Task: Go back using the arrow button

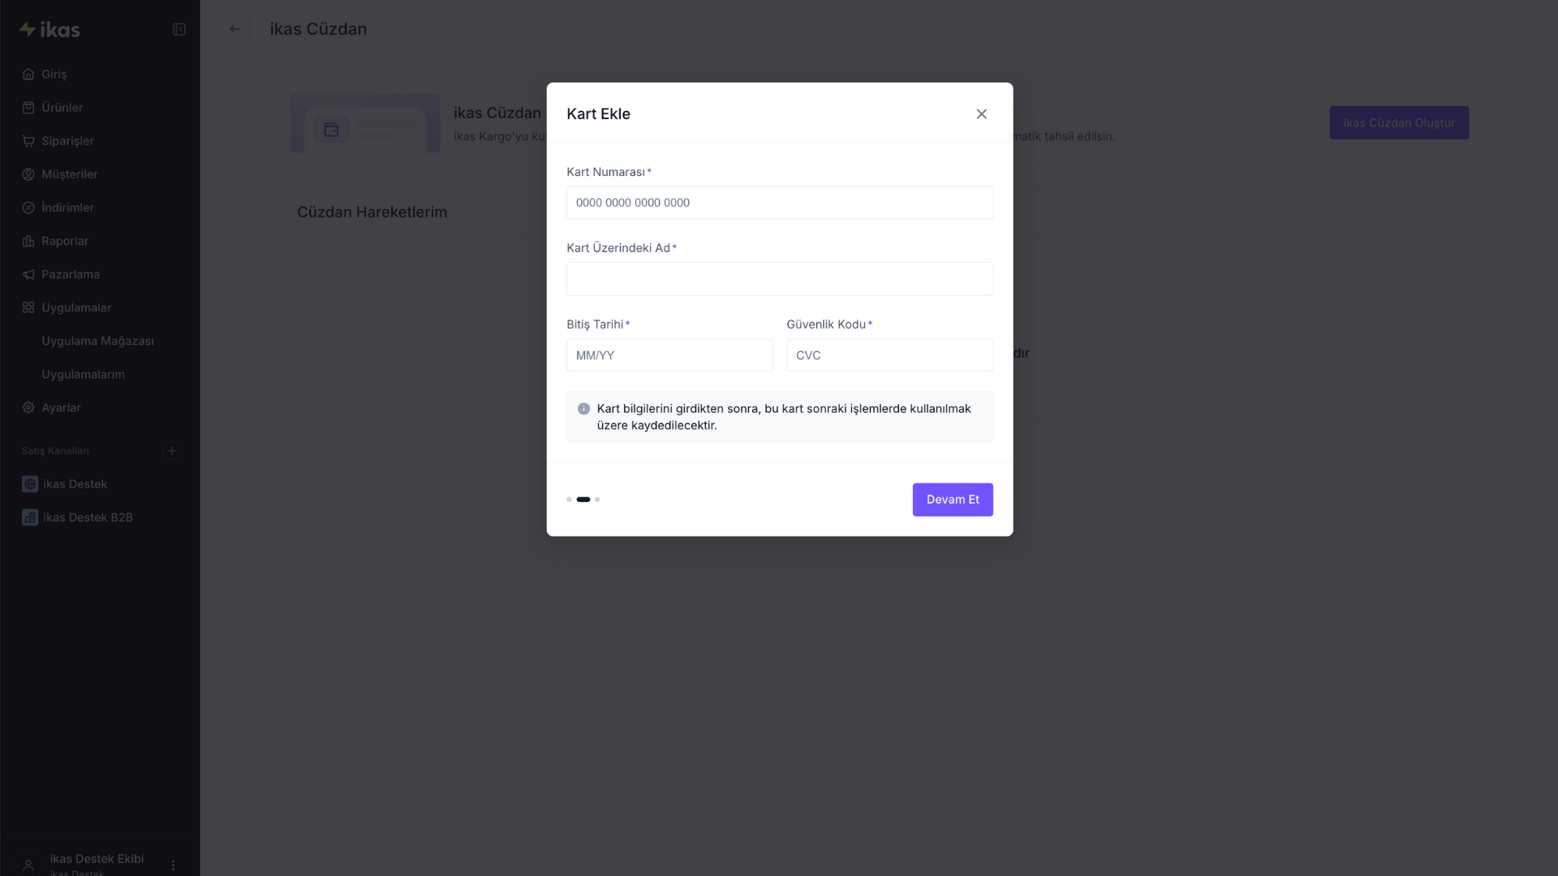Action: coord(235,29)
